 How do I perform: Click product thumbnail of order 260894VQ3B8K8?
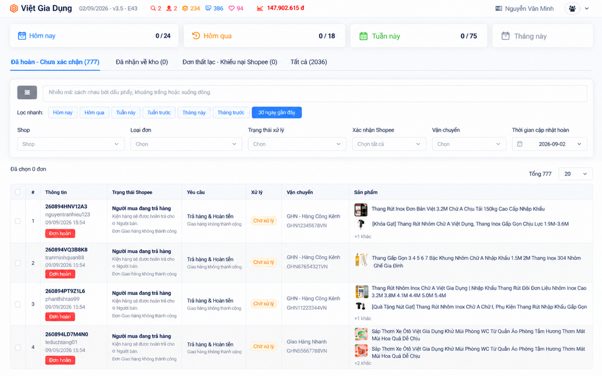point(361,260)
